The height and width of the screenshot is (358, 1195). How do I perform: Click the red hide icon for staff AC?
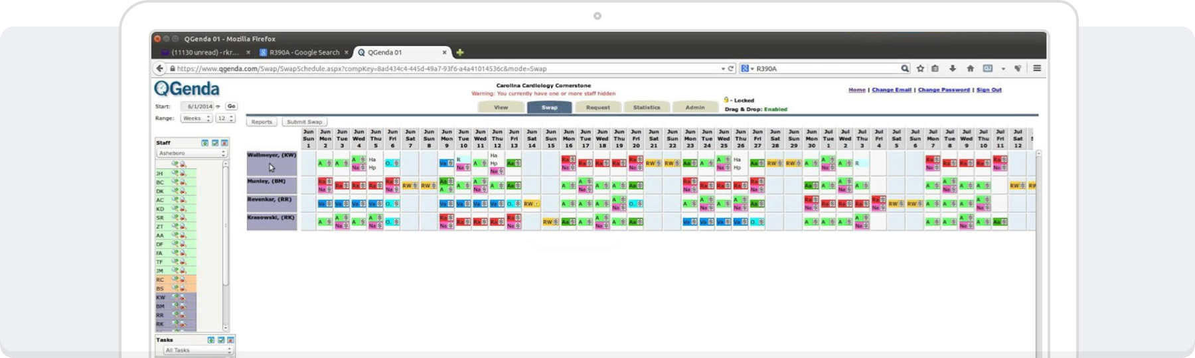pos(183,200)
